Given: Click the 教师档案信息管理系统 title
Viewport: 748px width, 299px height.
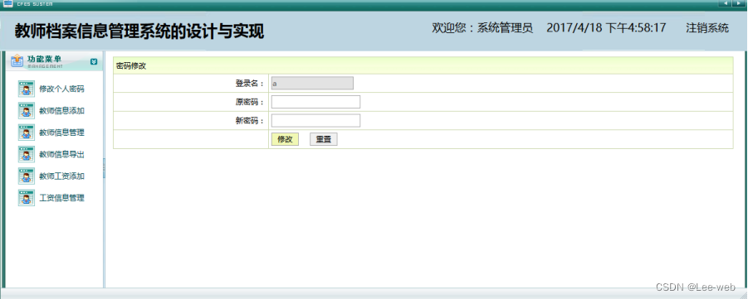Looking at the screenshot, I should [x=139, y=31].
